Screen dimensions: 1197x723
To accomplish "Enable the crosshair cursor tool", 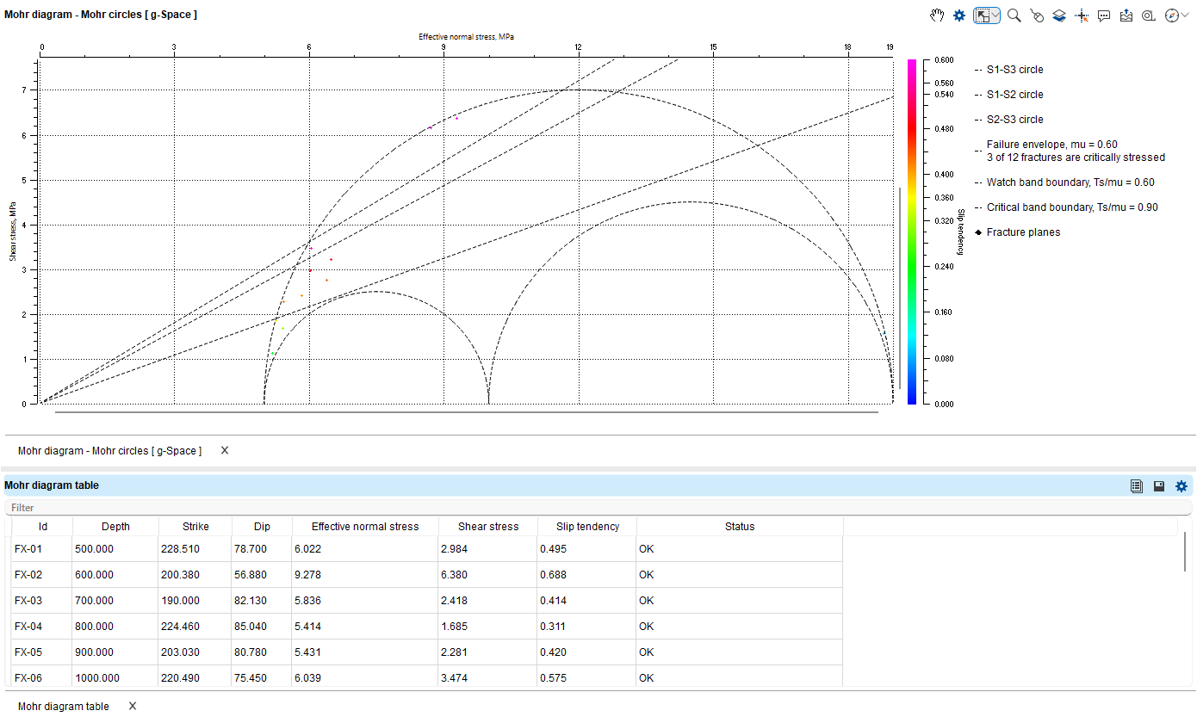I will 1082,15.
